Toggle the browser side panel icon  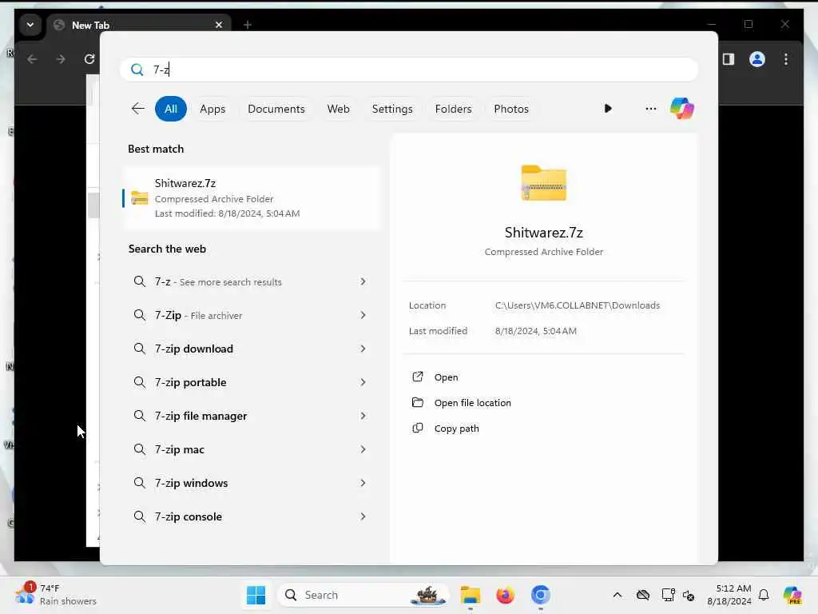(729, 59)
